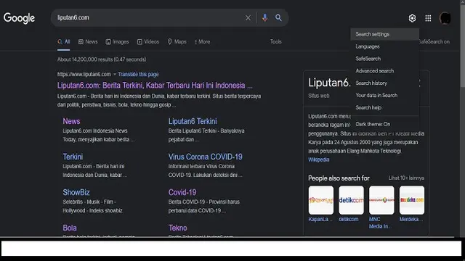Image resolution: width=465 pixels, height=261 pixels.
Task: Open the detikcom logo thumbnail
Action: (351, 200)
